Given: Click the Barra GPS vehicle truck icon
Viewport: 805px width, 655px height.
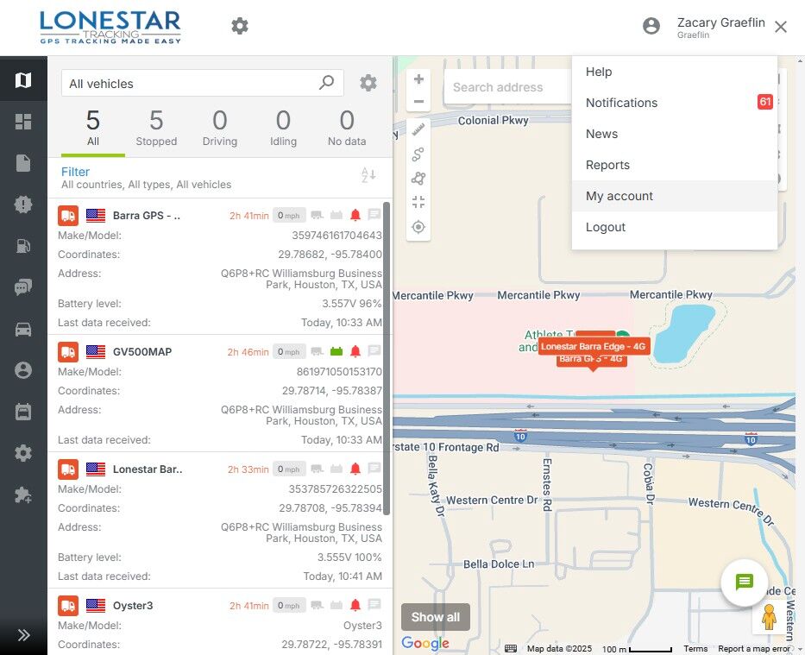Looking at the screenshot, I should tap(68, 216).
